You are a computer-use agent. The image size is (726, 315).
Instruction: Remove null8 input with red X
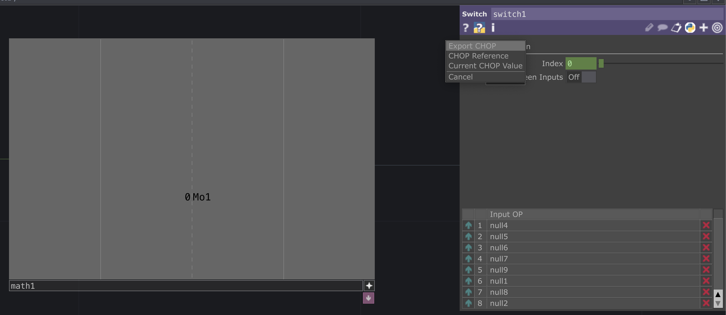(x=706, y=292)
